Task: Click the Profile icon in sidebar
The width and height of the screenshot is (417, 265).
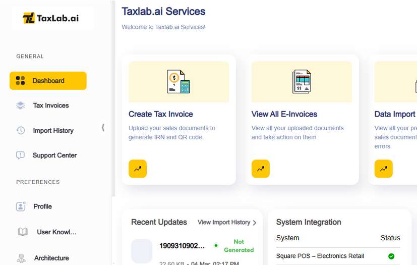Action: (21, 206)
